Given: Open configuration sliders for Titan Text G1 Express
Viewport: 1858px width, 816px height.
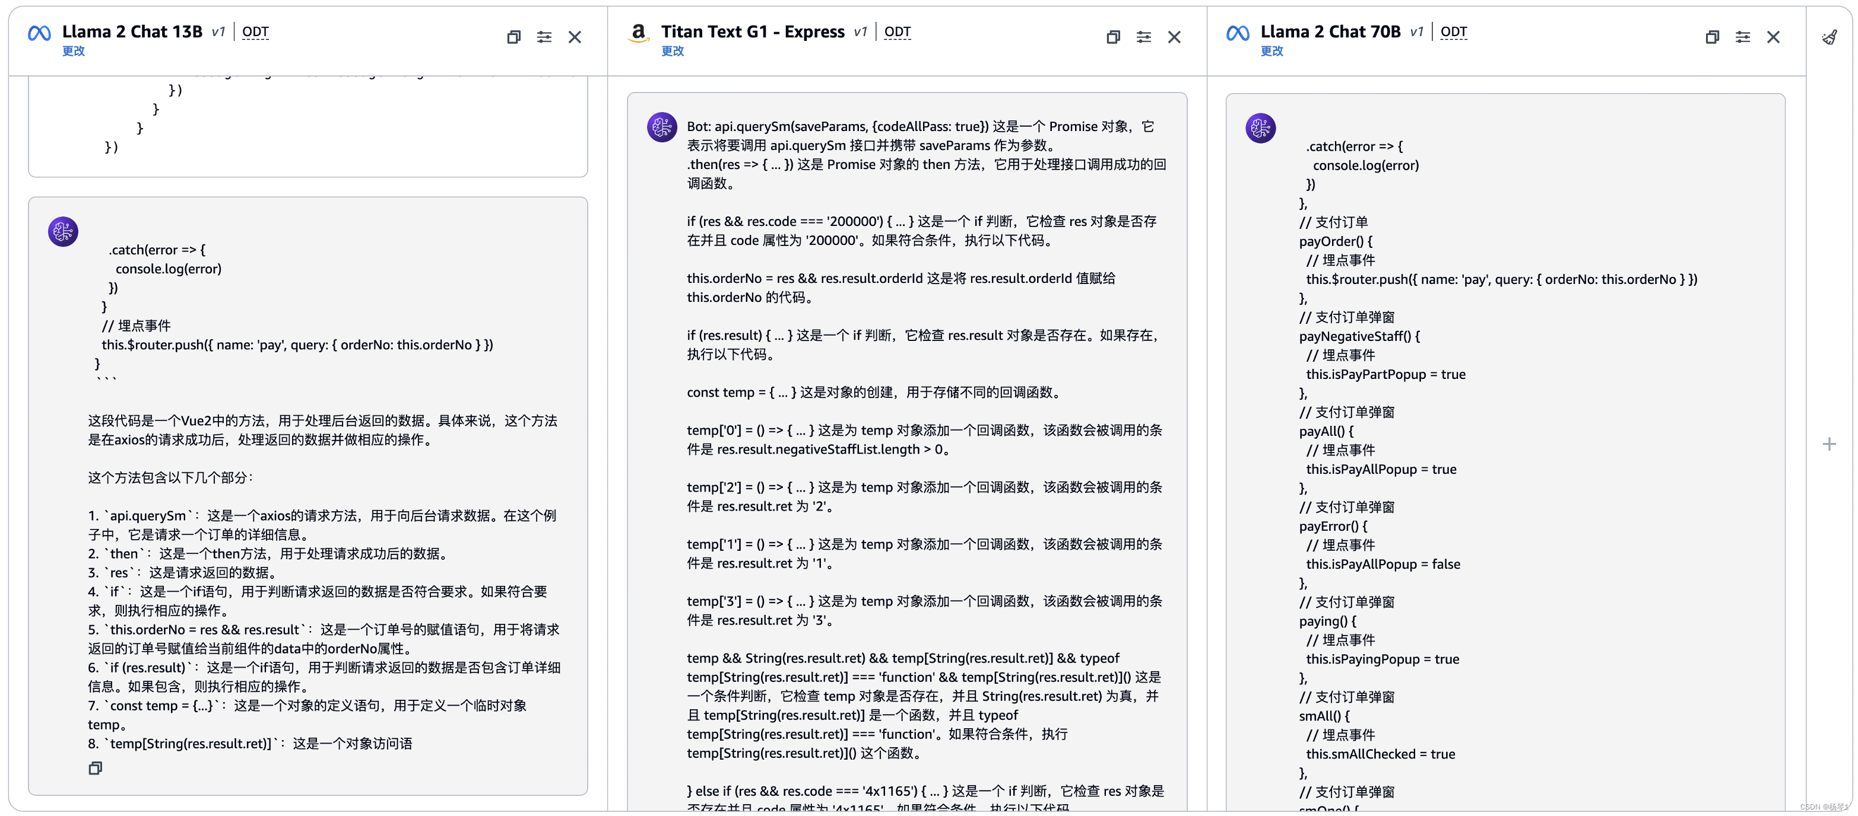Looking at the screenshot, I should [x=1143, y=37].
